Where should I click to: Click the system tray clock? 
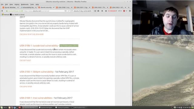[x=186, y=107]
